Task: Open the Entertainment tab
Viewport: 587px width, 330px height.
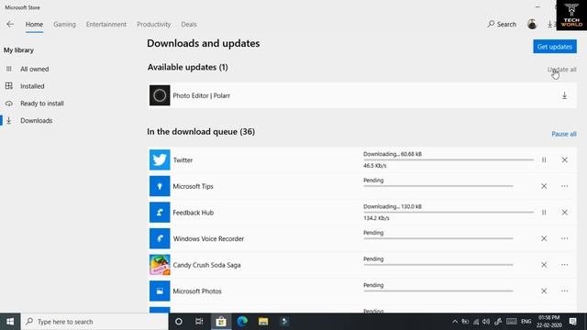Action: point(106,25)
